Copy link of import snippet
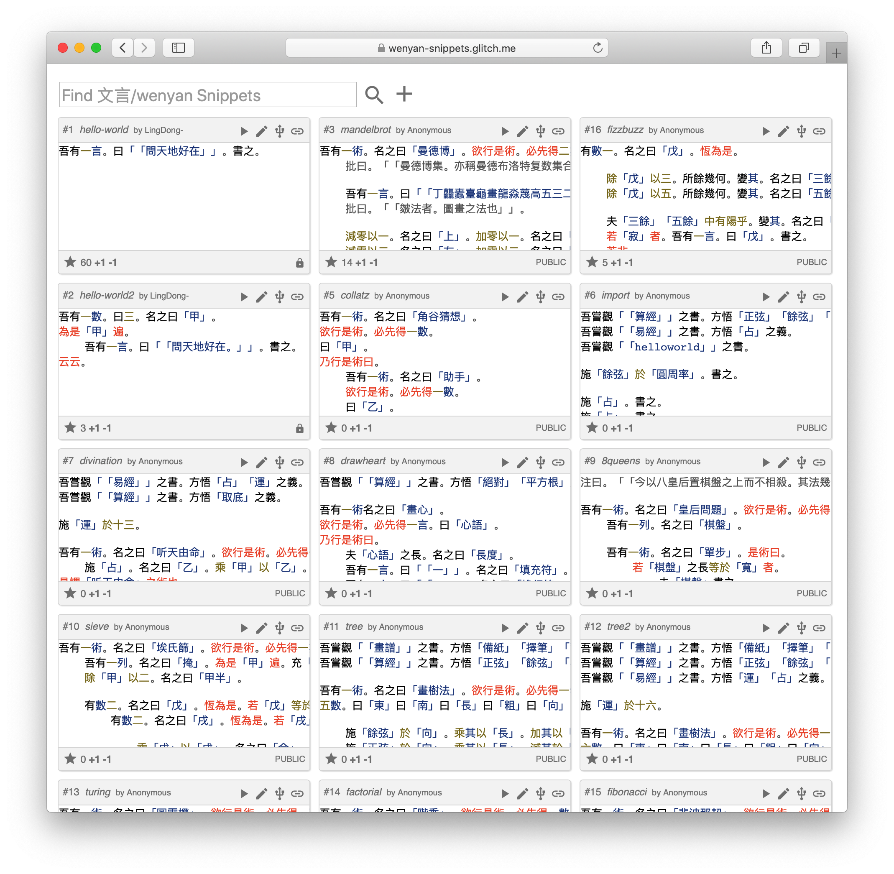The image size is (894, 874). pos(819,297)
